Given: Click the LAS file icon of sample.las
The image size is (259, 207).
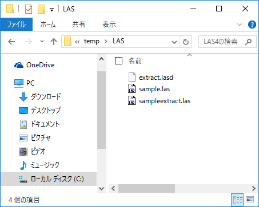Looking at the screenshot, I should pos(132,88).
